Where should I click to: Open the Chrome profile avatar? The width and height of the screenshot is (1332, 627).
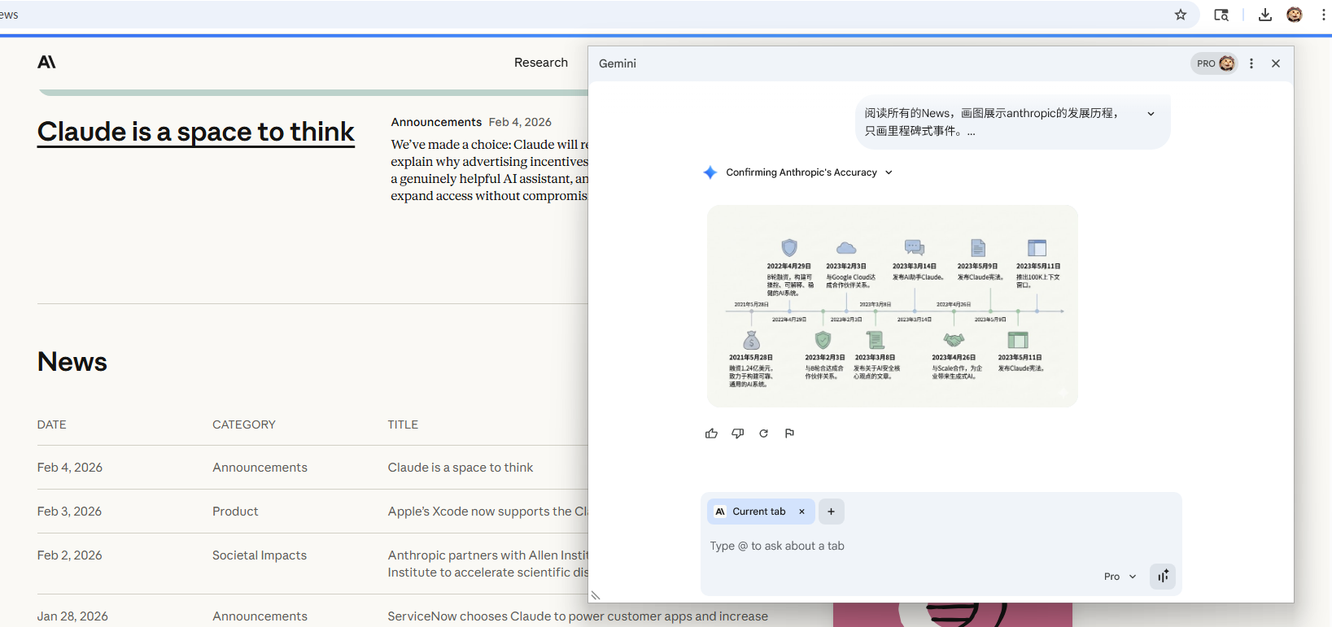click(1295, 15)
